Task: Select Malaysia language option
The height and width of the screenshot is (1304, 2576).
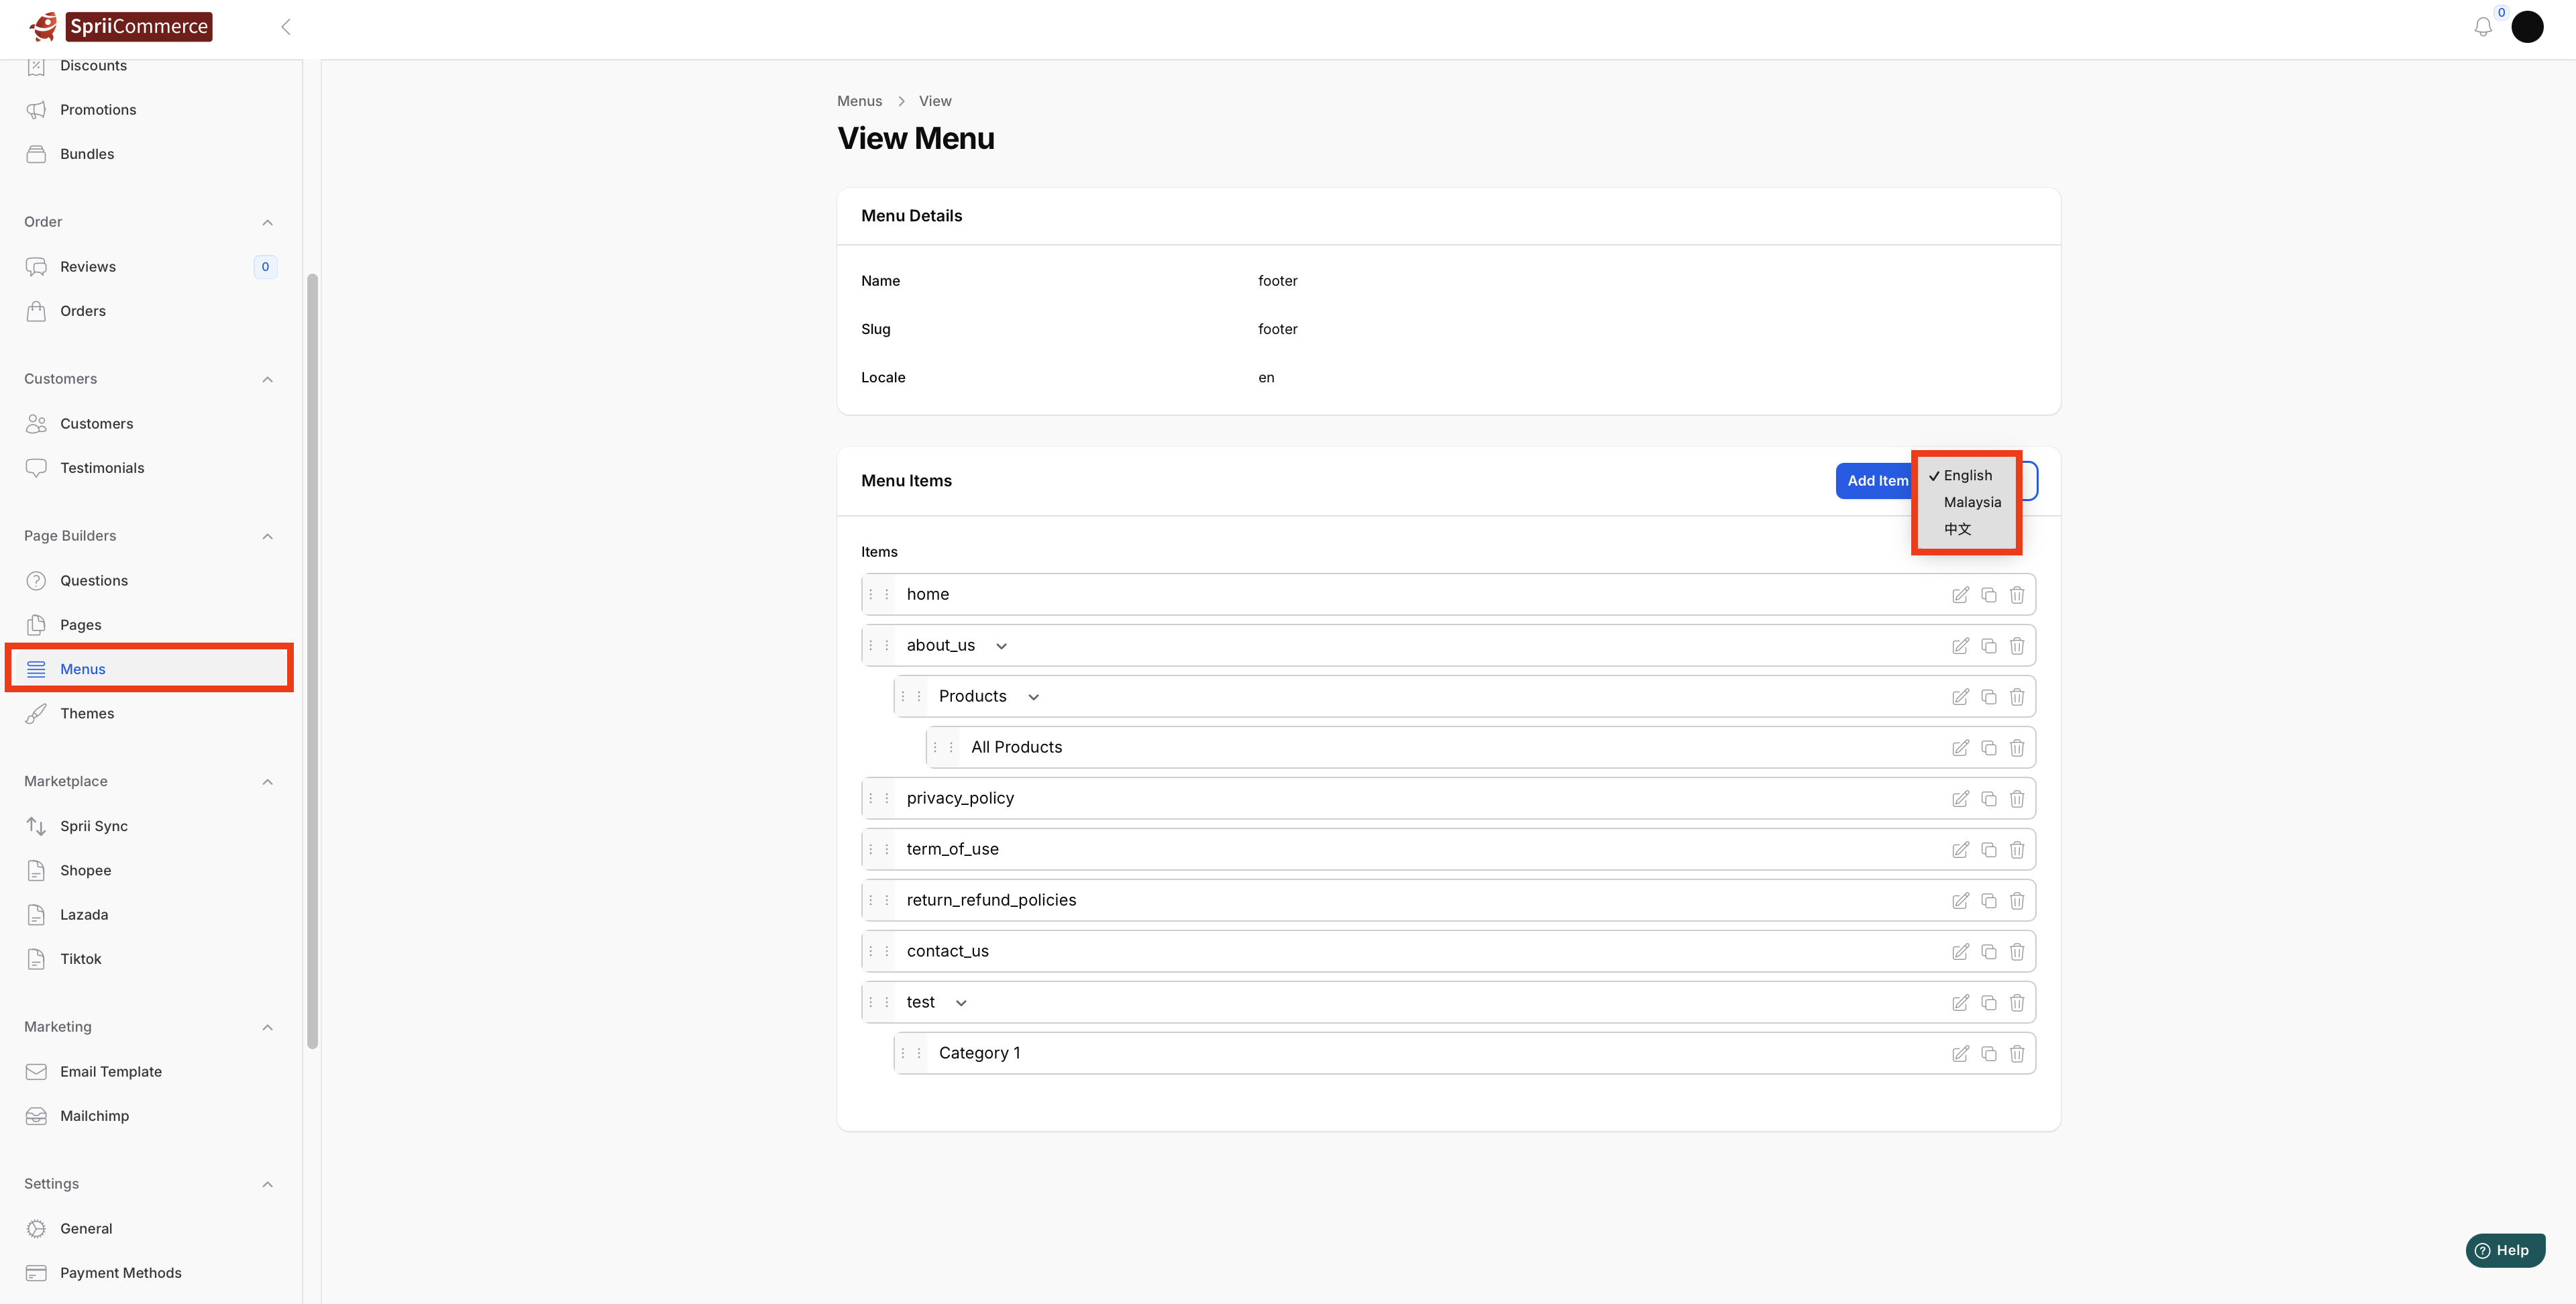Action: point(1972,502)
